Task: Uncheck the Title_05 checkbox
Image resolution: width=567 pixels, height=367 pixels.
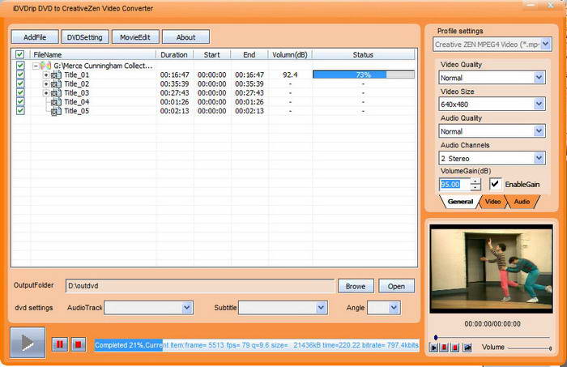Action: coord(20,111)
